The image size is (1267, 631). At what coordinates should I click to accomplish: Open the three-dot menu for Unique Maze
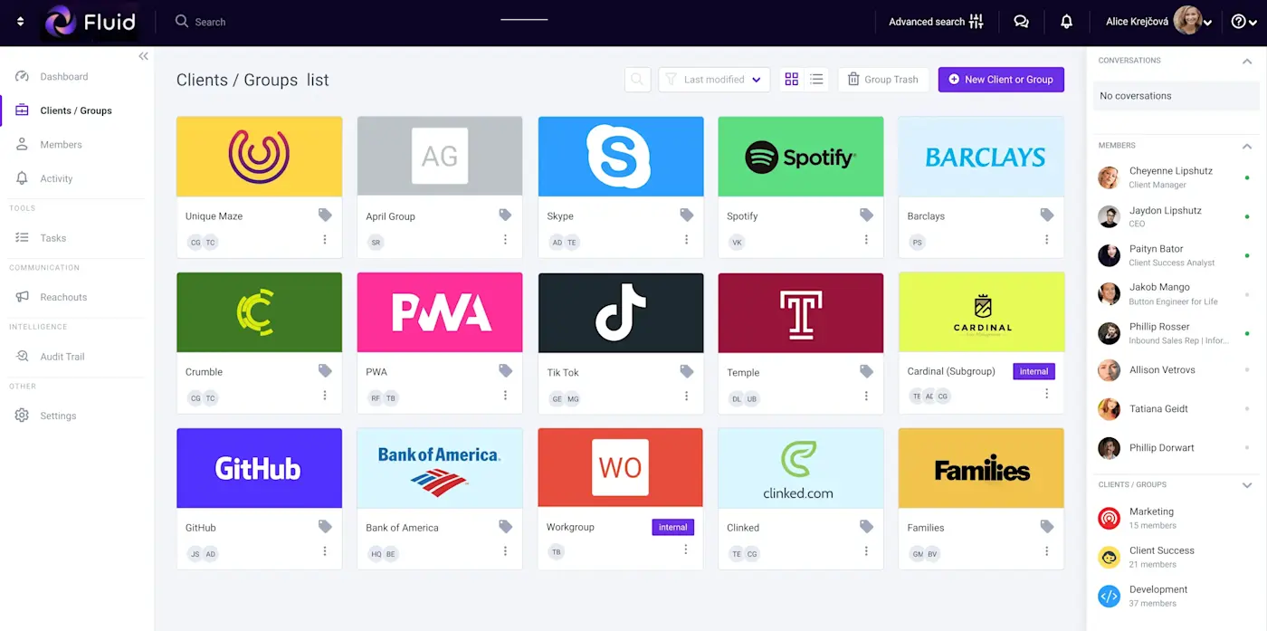coord(325,240)
